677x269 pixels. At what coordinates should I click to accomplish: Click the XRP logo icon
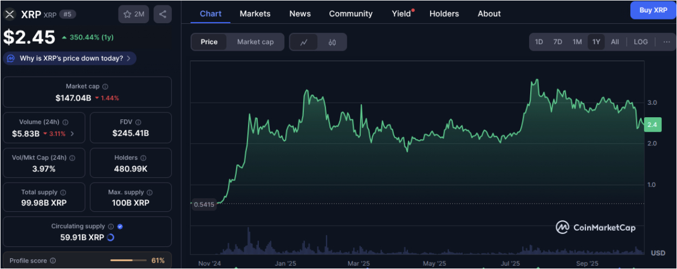10,14
